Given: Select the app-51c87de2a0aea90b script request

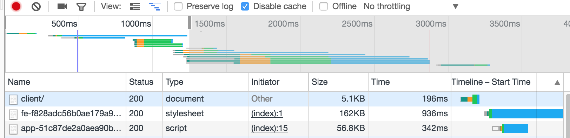Looking at the screenshot, I should point(284,128).
